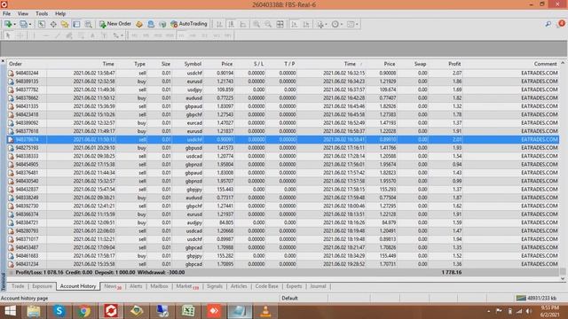Toggle the AutoTrading button

[x=189, y=24]
